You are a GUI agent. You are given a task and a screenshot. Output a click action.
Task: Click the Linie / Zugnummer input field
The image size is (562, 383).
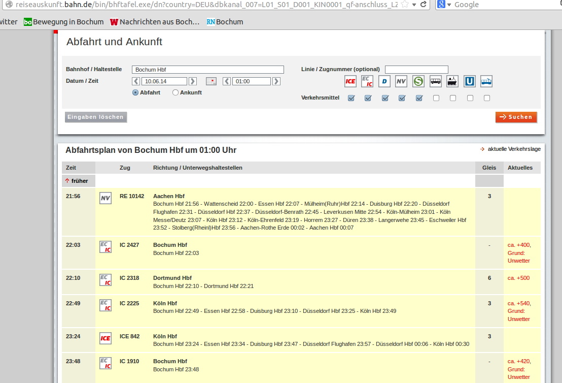point(416,70)
